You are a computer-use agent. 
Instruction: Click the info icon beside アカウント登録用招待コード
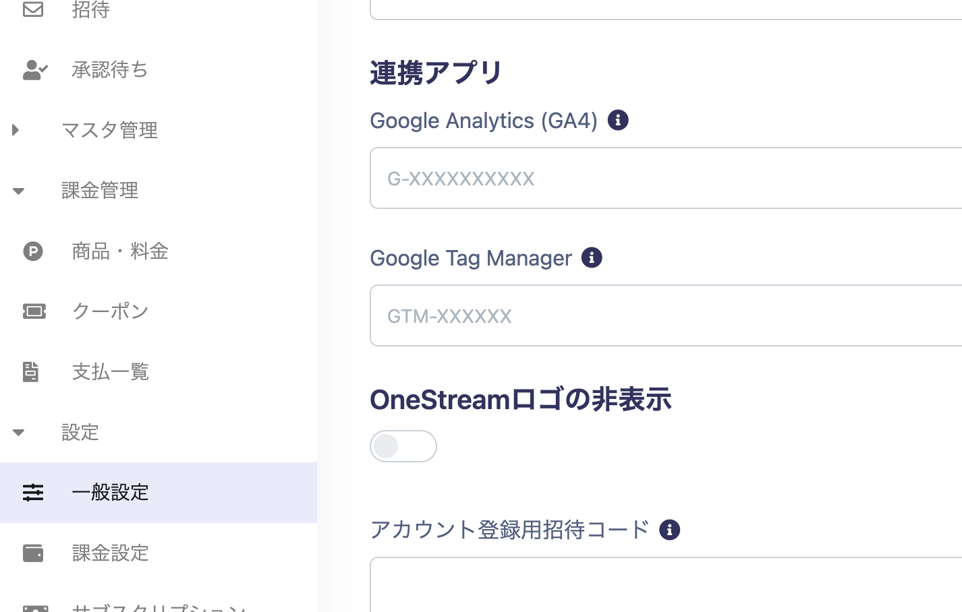click(669, 530)
